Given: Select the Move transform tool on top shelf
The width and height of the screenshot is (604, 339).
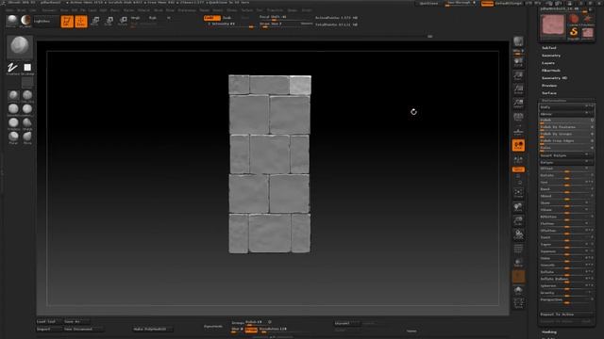Looking at the screenshot, I should tap(95, 21).
